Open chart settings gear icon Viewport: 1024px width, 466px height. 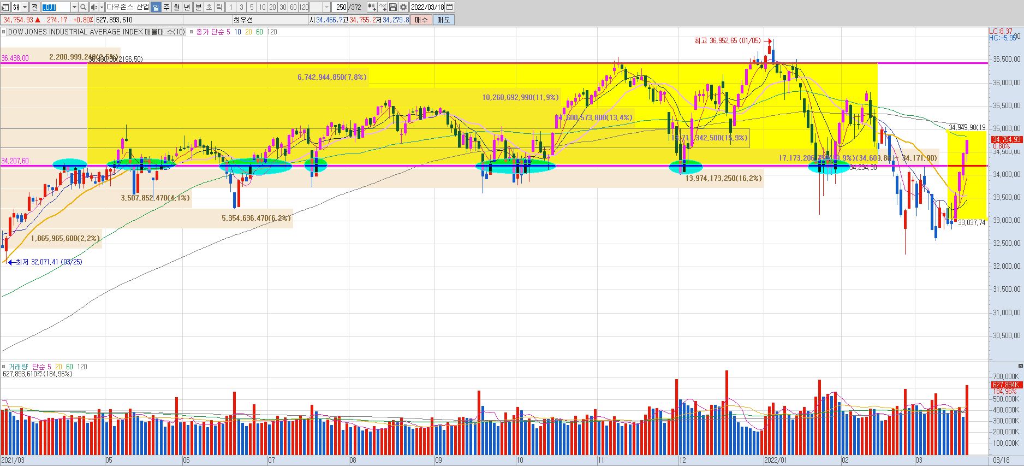pyautogui.click(x=403, y=7)
